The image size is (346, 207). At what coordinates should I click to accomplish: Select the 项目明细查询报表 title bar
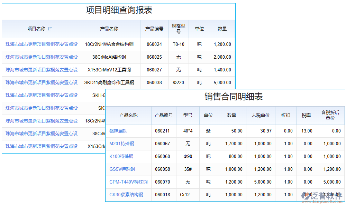119,10
